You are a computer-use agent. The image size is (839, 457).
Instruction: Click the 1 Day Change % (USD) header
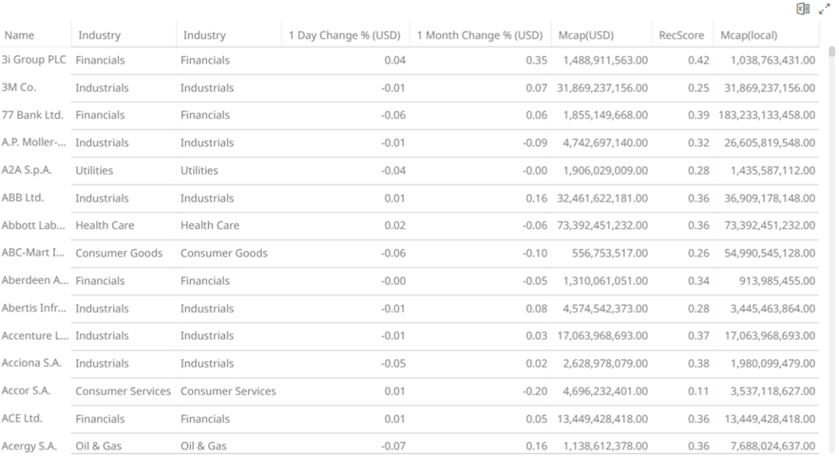[344, 35]
